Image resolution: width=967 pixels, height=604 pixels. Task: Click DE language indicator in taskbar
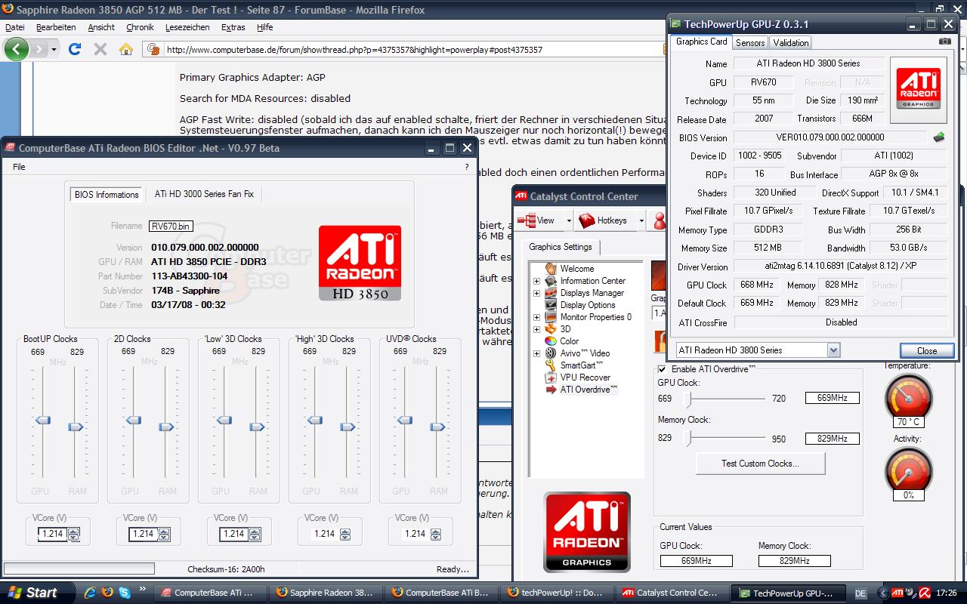pyautogui.click(x=860, y=593)
